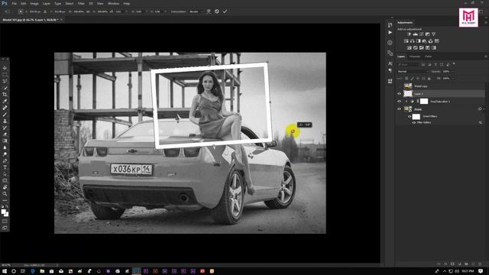Show the hidden Model copy layer

[399, 86]
